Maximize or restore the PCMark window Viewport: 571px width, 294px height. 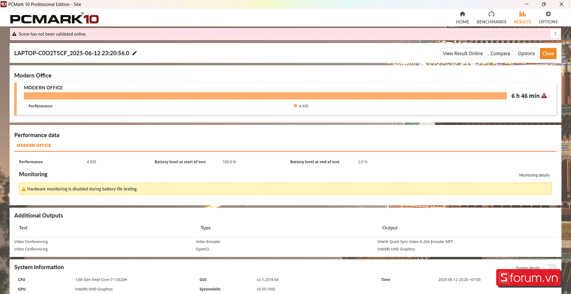[544, 4]
